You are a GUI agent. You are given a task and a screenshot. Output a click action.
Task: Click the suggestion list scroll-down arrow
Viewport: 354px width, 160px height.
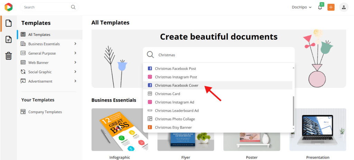click(x=294, y=129)
